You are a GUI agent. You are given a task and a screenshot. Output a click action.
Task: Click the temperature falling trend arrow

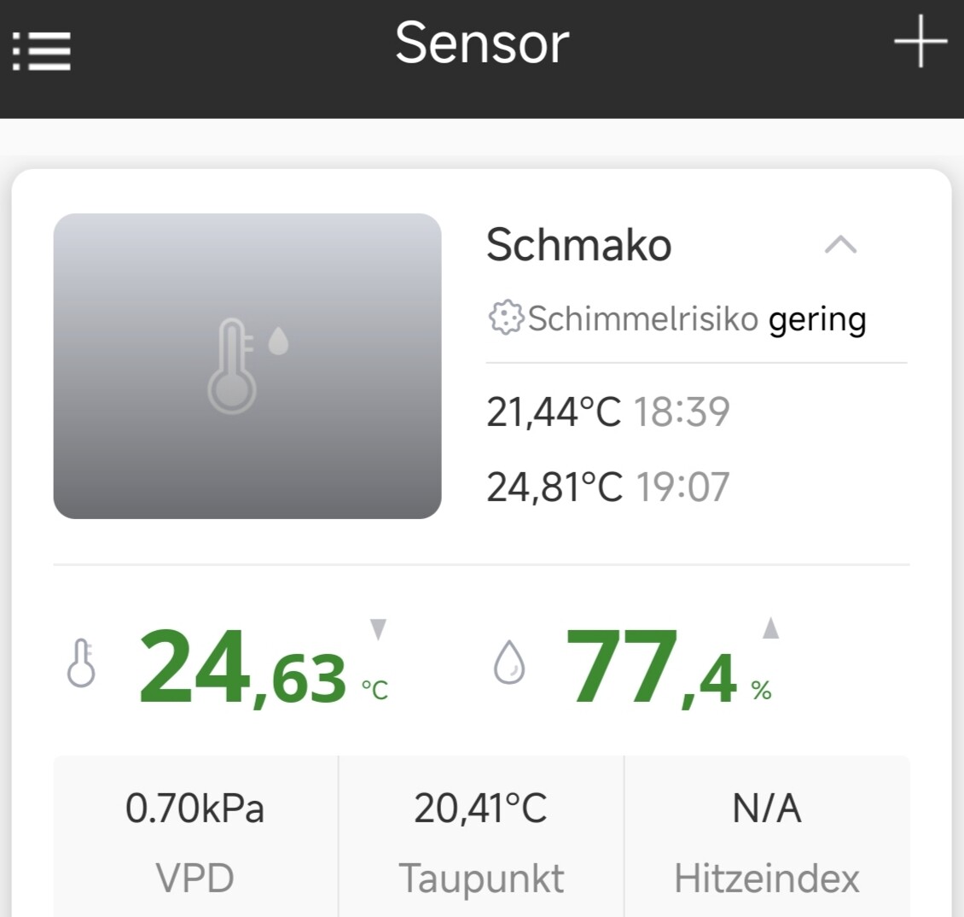coord(378,630)
